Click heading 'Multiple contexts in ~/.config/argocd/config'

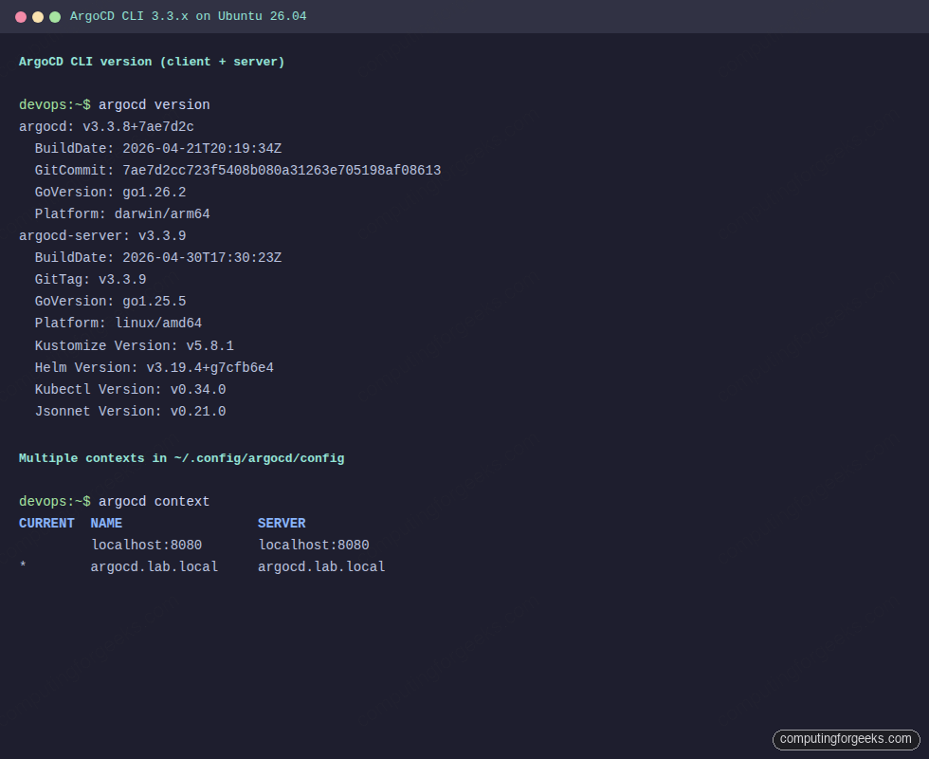click(x=181, y=458)
